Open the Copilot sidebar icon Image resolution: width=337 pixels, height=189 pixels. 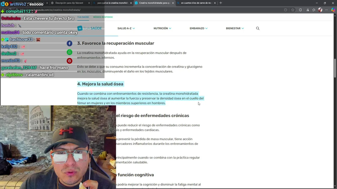pyautogui.click(x=333, y=10)
